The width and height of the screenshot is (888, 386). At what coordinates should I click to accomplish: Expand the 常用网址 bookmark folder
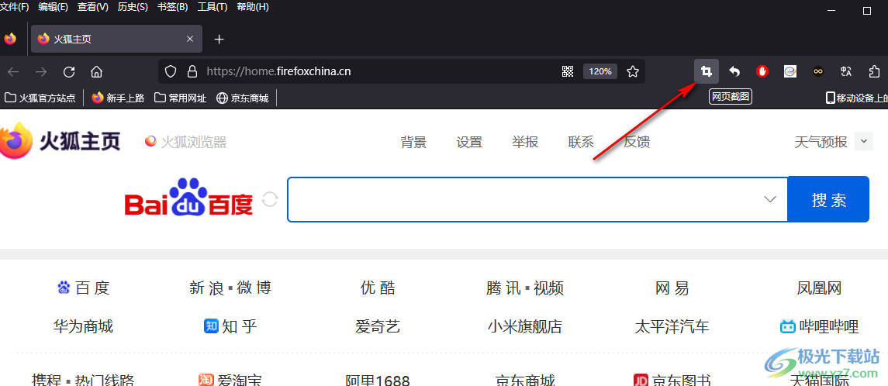tap(180, 98)
